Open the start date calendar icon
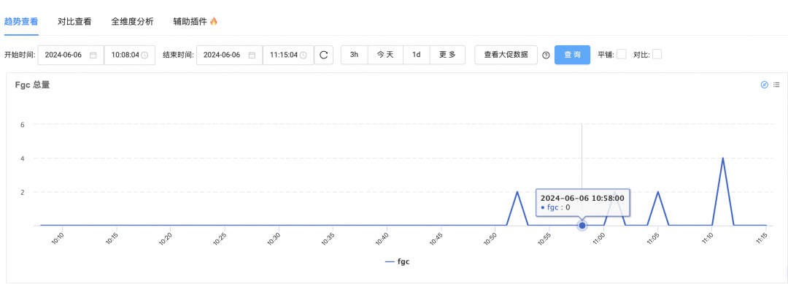The image size is (788, 284). click(93, 55)
